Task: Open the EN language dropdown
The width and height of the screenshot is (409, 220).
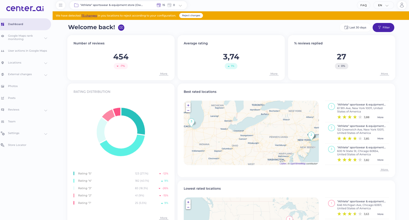Action: (x=383, y=5)
